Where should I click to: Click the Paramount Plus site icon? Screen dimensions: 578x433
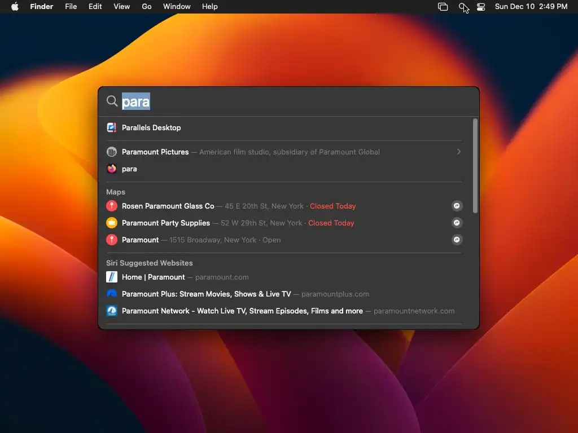(112, 294)
